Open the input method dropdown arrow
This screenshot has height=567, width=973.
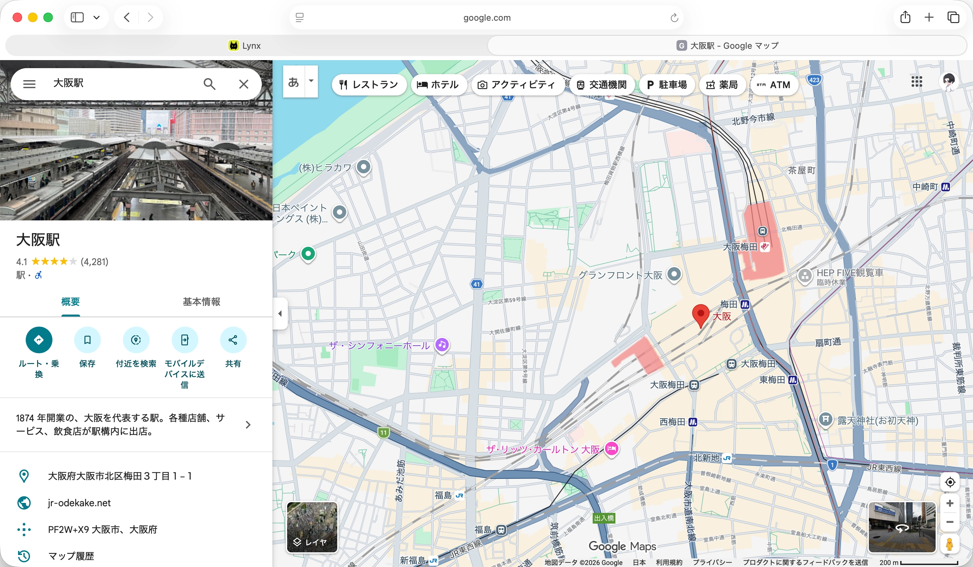click(311, 81)
